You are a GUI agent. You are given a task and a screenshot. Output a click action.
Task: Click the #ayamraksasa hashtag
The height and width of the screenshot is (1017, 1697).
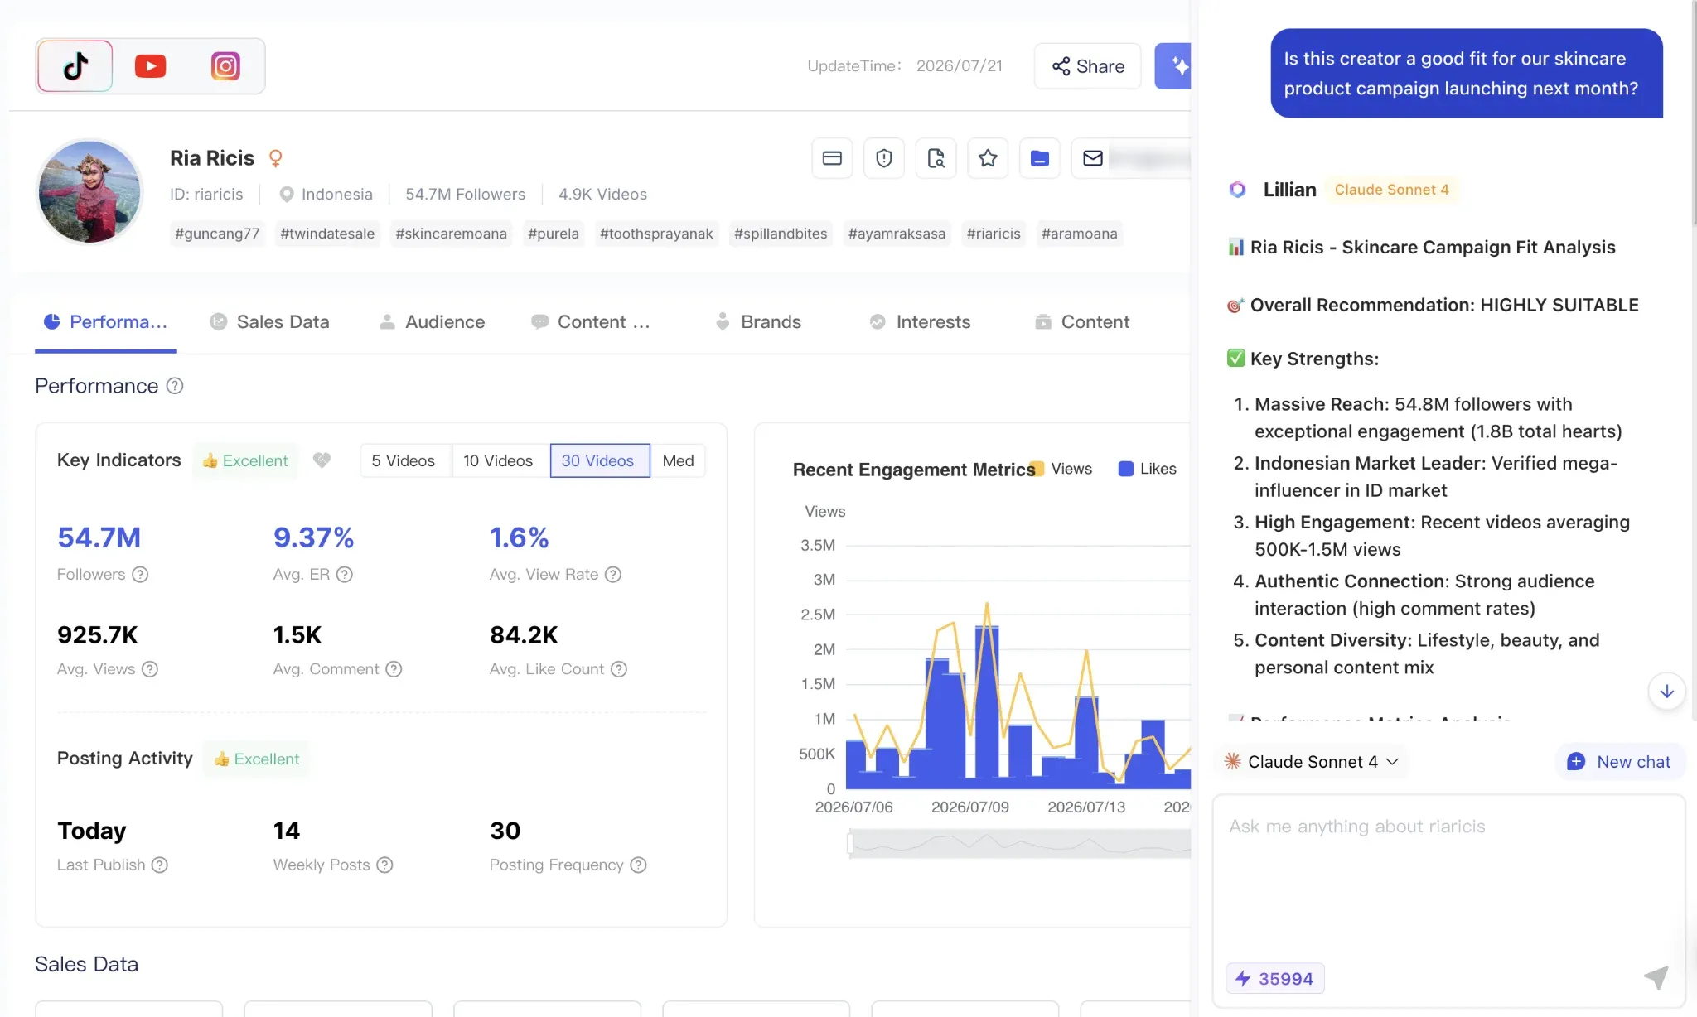(897, 234)
